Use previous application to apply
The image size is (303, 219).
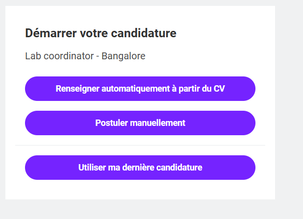click(x=140, y=168)
